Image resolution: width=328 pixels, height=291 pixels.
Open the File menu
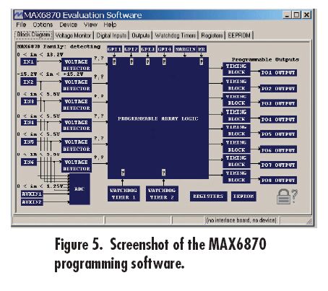(21, 25)
